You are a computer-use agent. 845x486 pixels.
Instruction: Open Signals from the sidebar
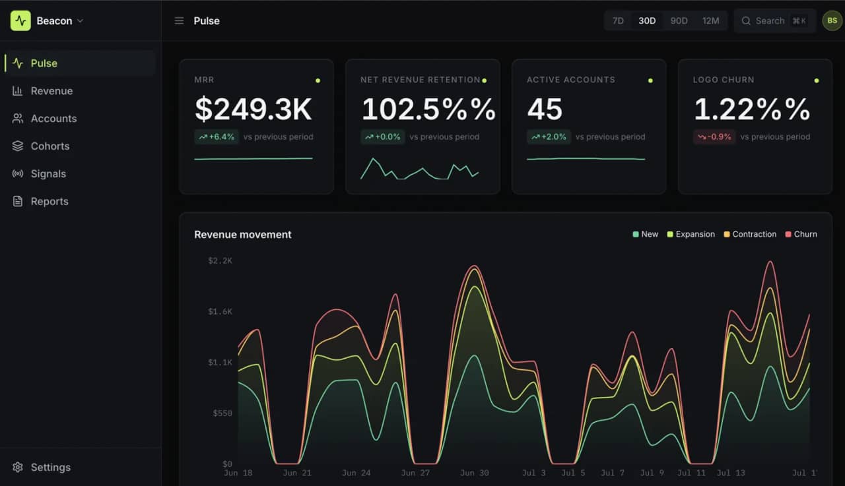pyautogui.click(x=79, y=174)
